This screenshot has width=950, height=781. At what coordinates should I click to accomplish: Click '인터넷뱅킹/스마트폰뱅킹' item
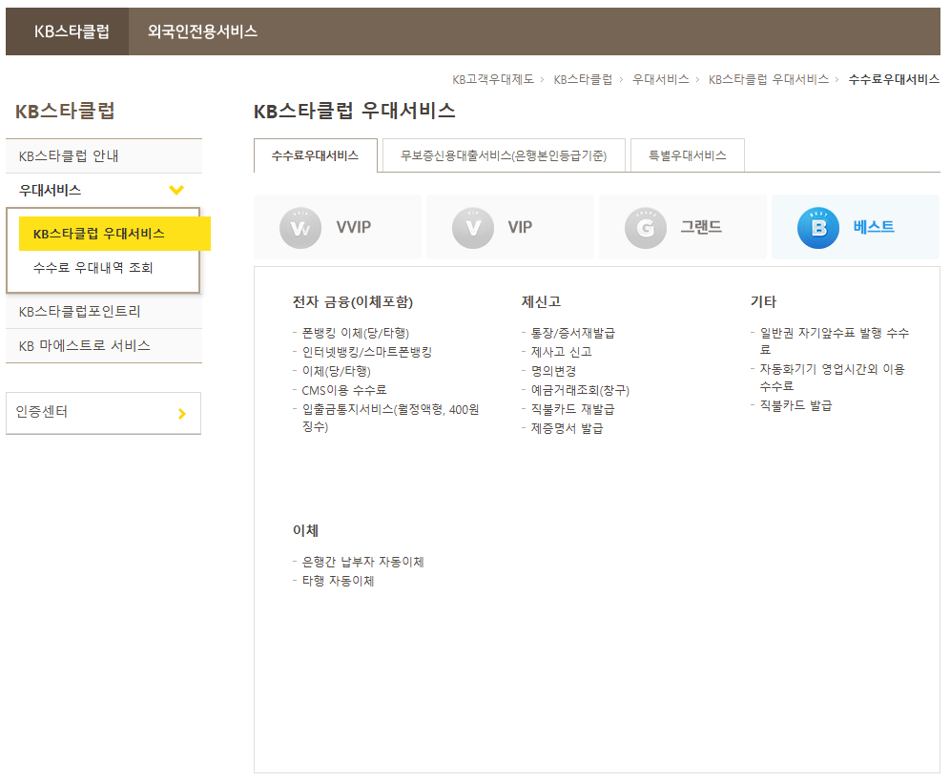click(366, 352)
